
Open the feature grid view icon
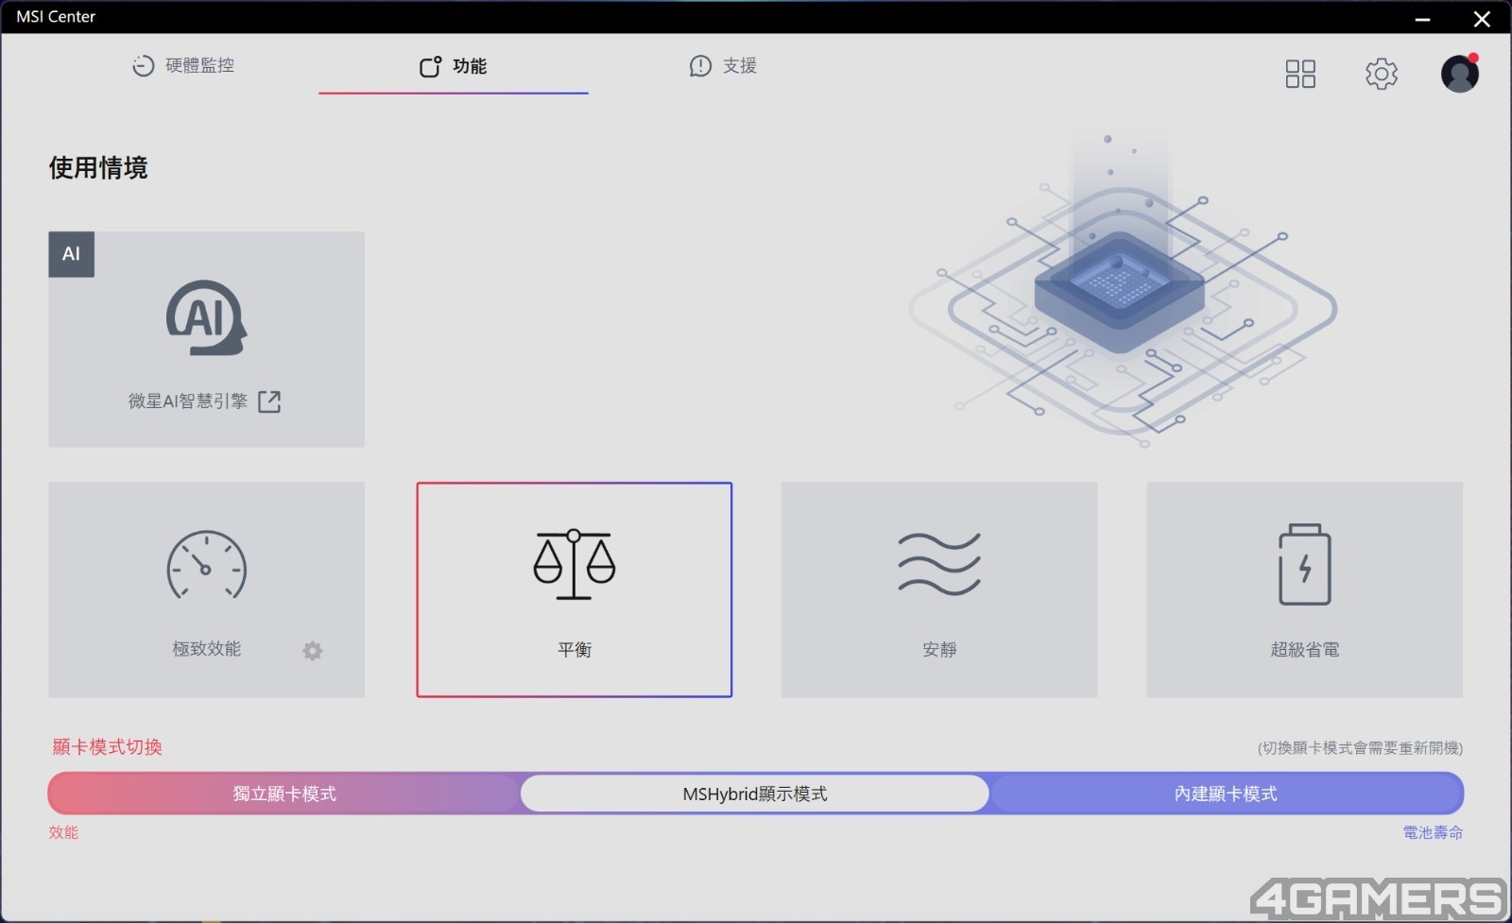point(1300,74)
